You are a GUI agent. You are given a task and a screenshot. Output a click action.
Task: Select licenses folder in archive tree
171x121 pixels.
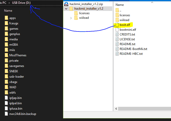click(x=84, y=13)
